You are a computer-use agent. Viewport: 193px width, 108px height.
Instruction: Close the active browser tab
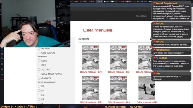coord(102,1)
